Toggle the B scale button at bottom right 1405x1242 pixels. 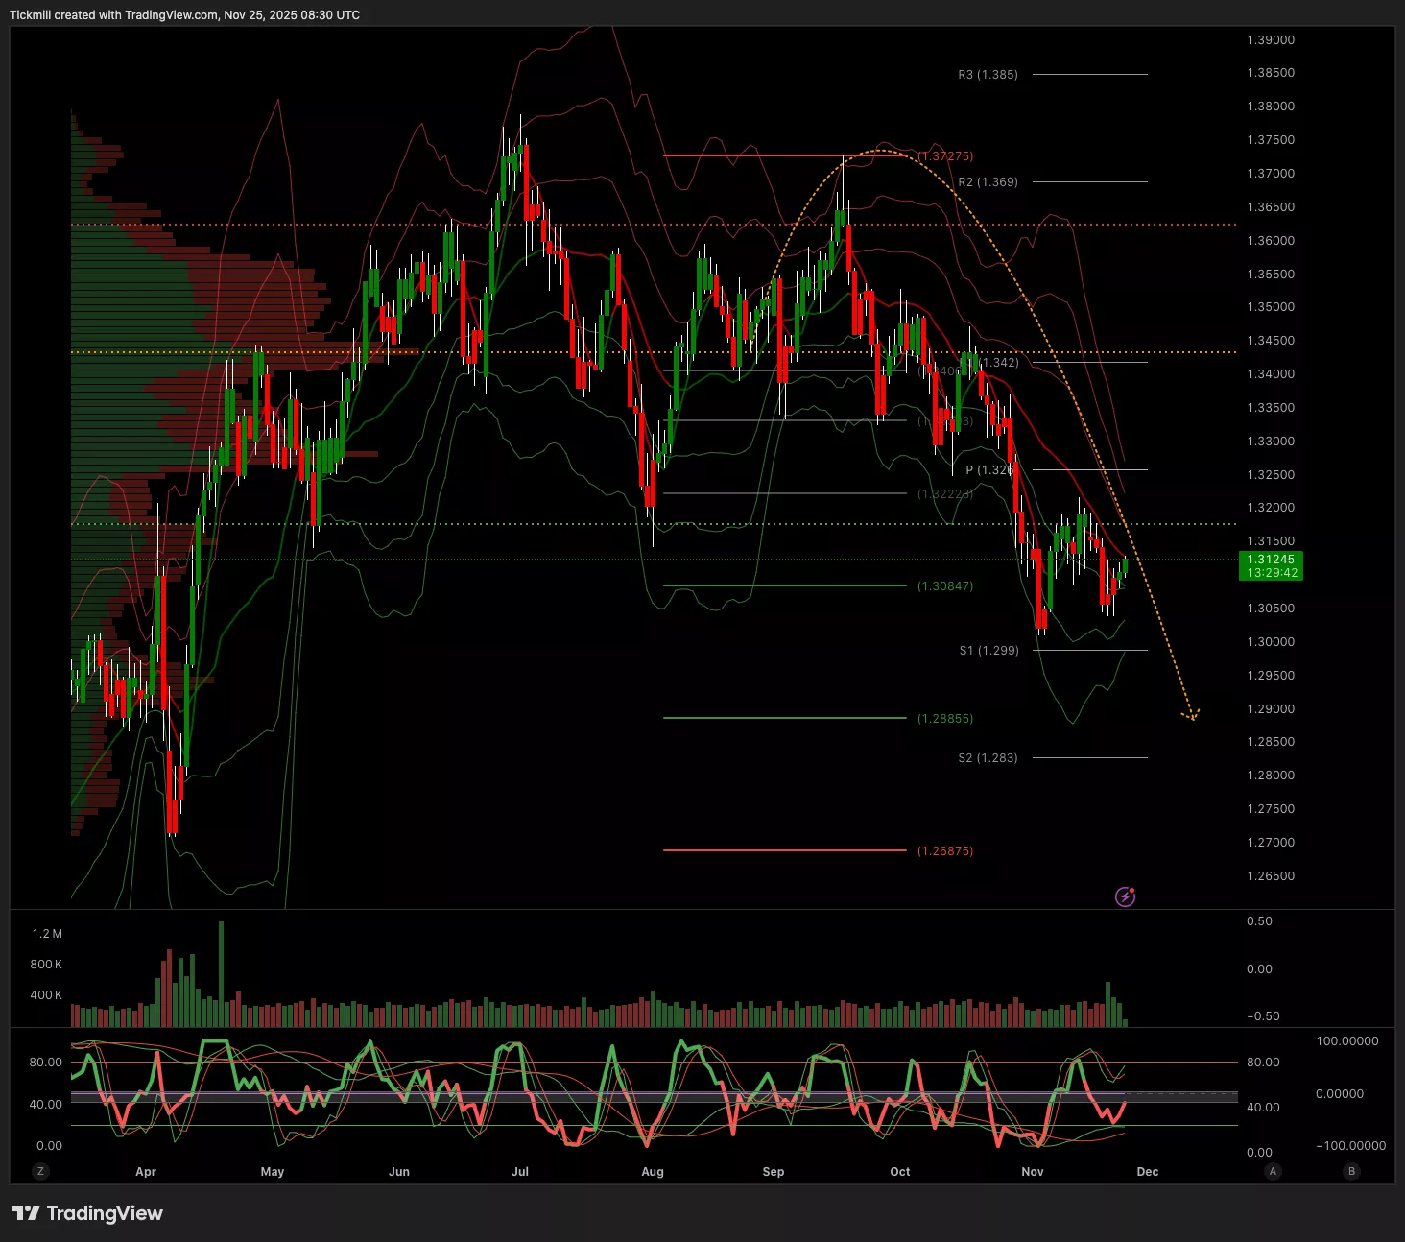(x=1351, y=1171)
